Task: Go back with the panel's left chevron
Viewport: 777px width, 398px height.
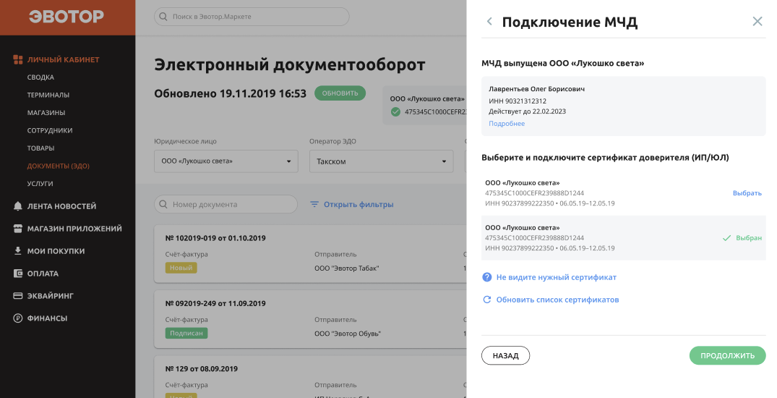Action: (x=489, y=21)
